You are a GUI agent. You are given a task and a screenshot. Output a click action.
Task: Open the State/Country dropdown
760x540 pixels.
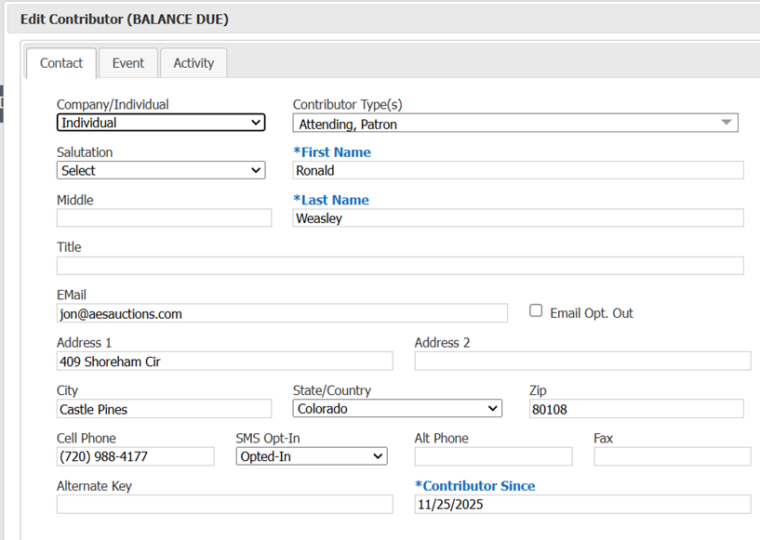point(397,408)
